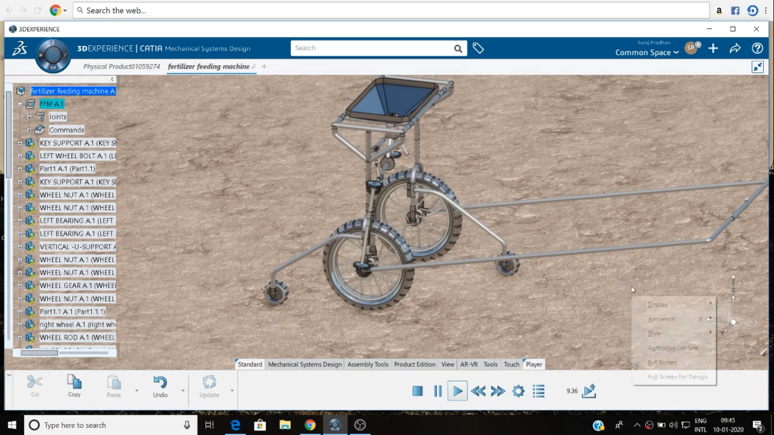
Task: Click the Copy tool
Action: coord(74,386)
